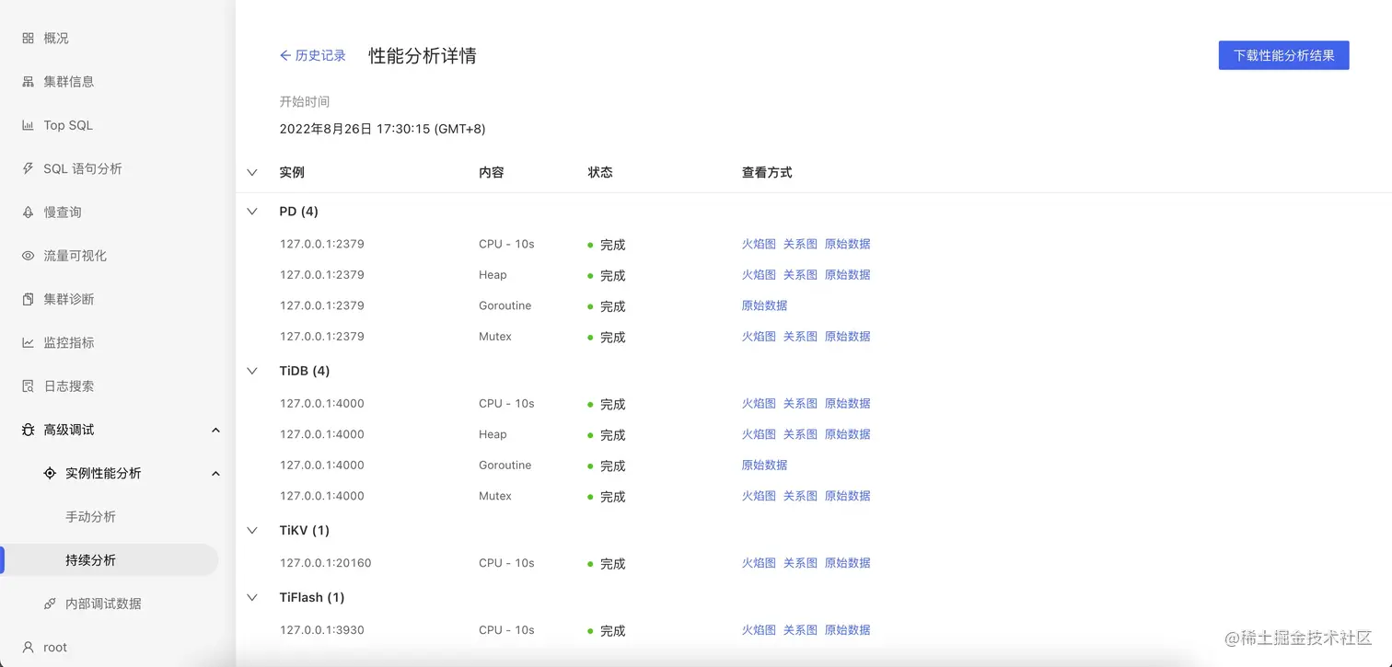Viewport: 1392px width, 667px height.
Task: Go back to 历史记录
Action: (x=313, y=56)
